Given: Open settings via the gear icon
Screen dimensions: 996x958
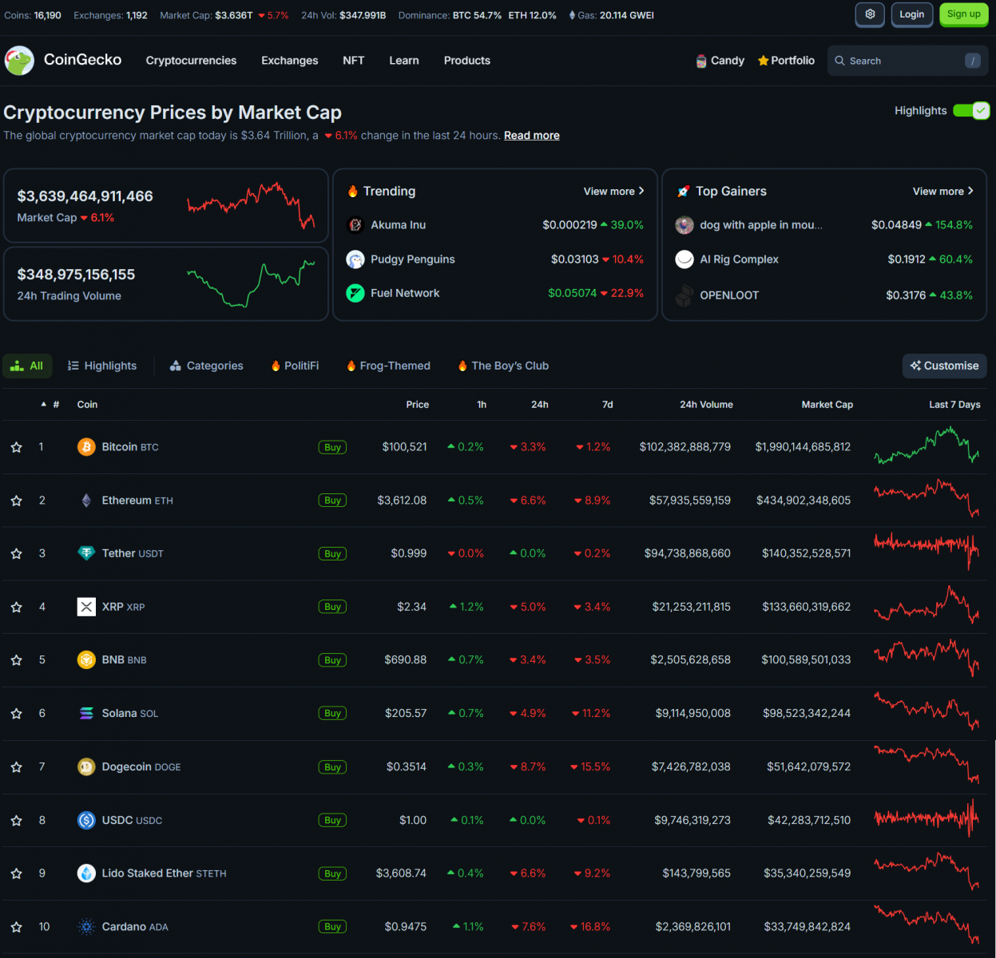Looking at the screenshot, I should pyautogui.click(x=870, y=14).
